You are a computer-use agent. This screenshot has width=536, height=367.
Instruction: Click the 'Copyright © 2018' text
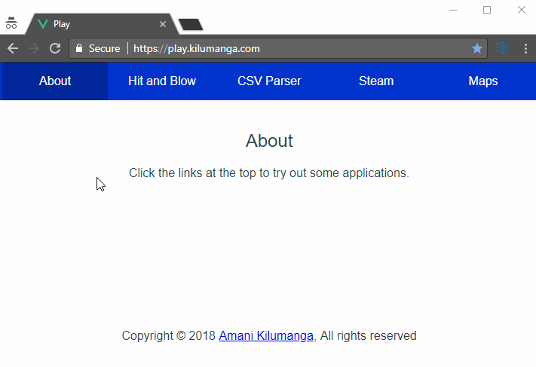169,335
